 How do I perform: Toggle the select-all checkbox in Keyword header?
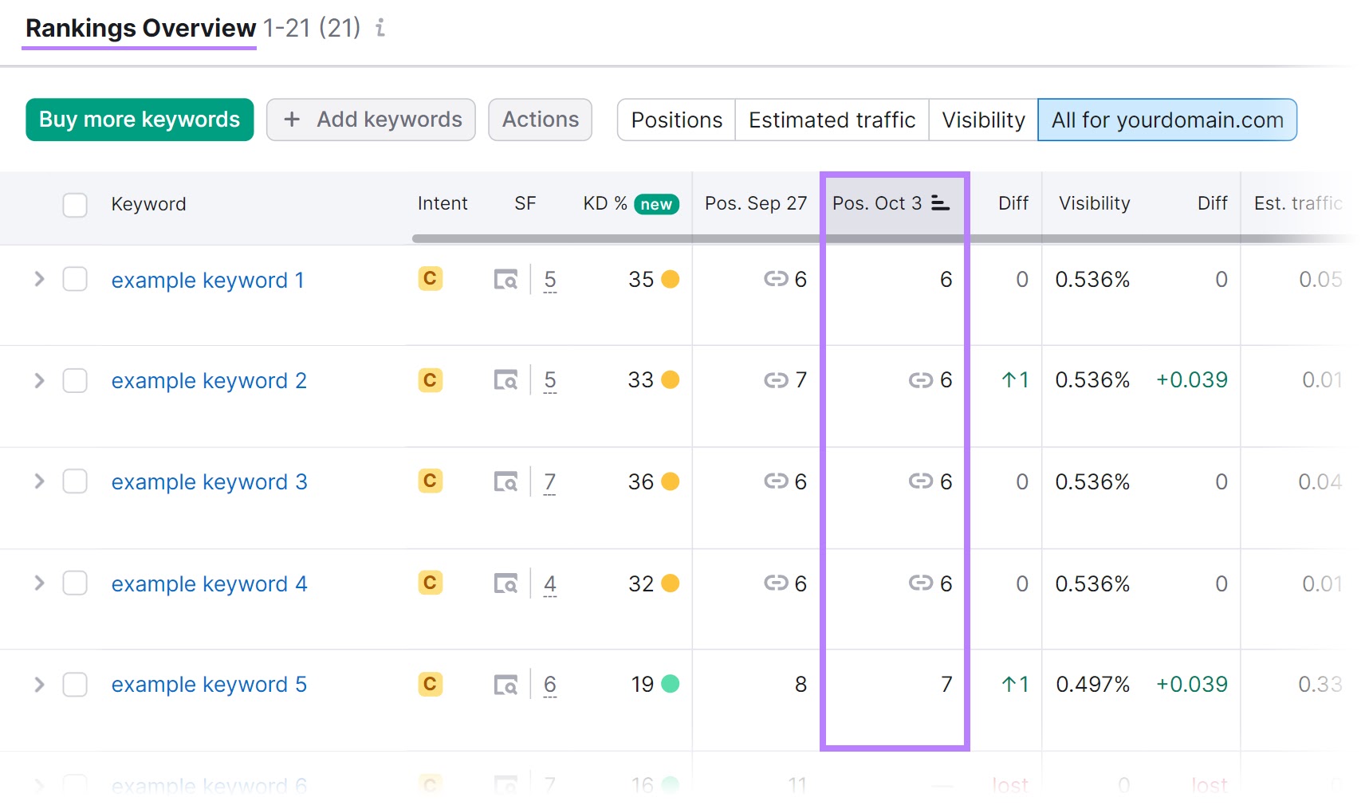coord(75,205)
